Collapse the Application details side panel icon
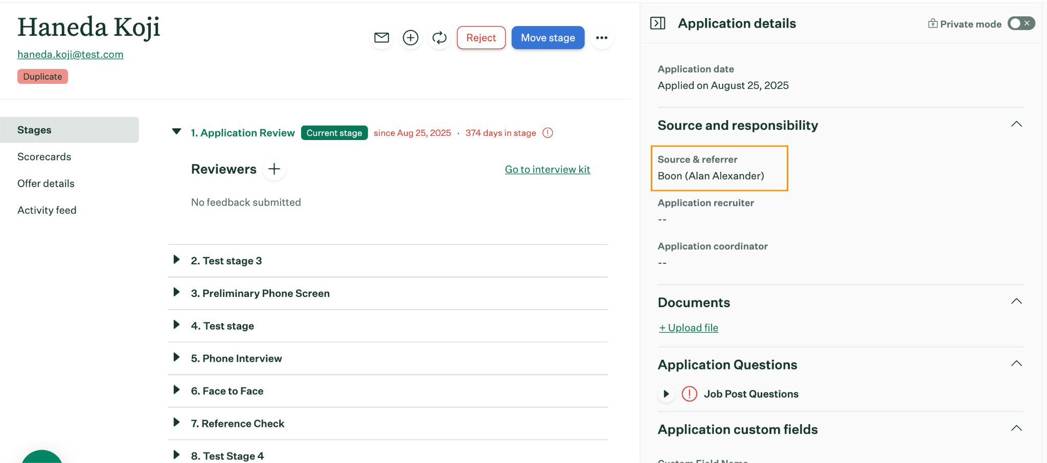 click(x=657, y=23)
